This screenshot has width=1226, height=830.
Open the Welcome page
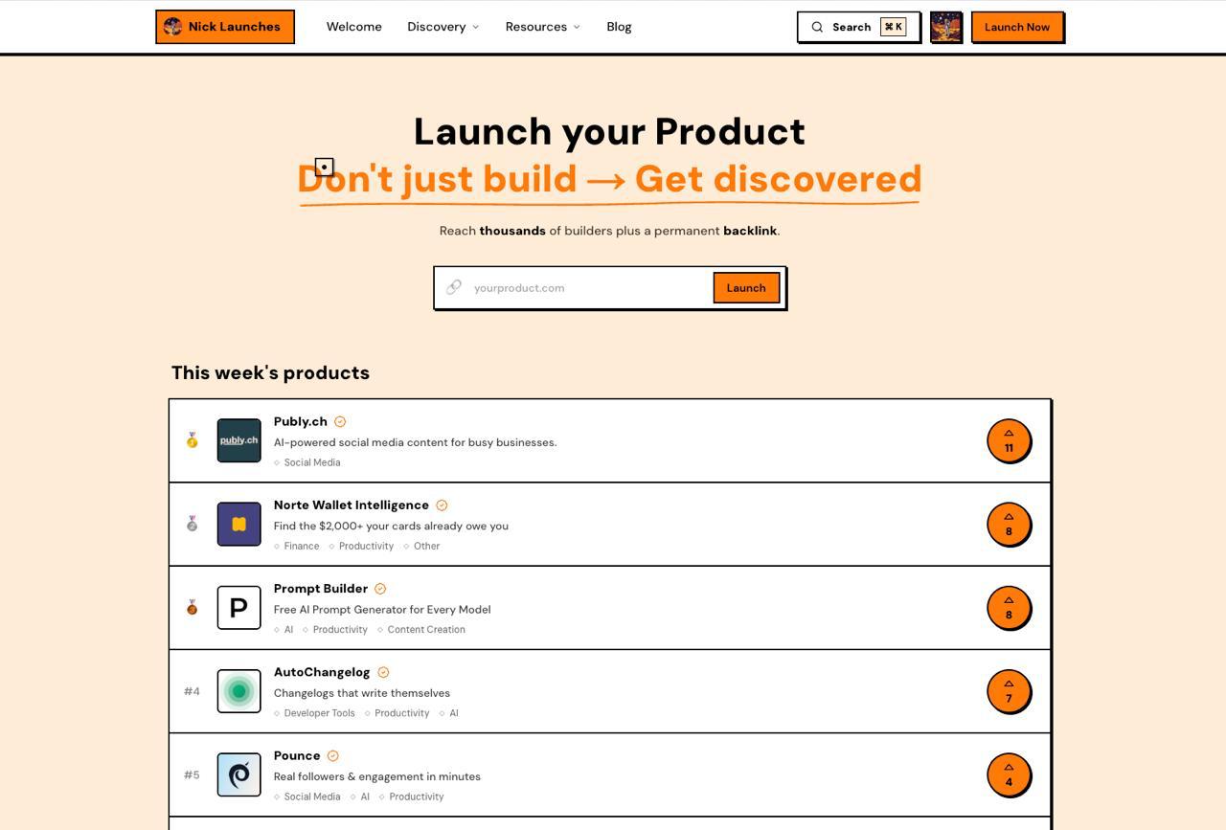click(354, 27)
